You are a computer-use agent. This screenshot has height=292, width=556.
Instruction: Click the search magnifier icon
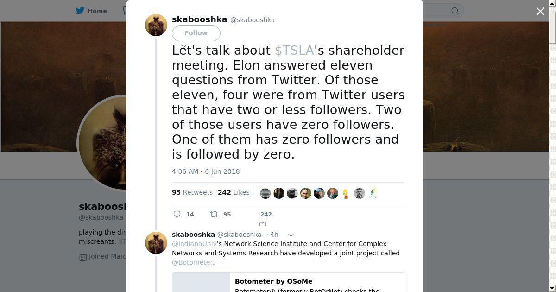click(x=455, y=11)
